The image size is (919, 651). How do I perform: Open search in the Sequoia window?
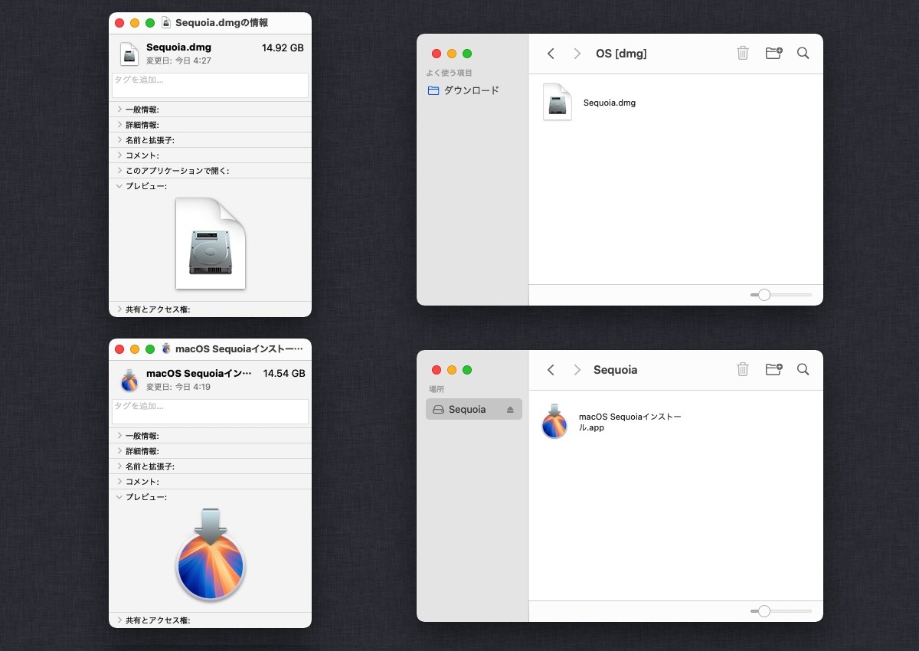803,369
